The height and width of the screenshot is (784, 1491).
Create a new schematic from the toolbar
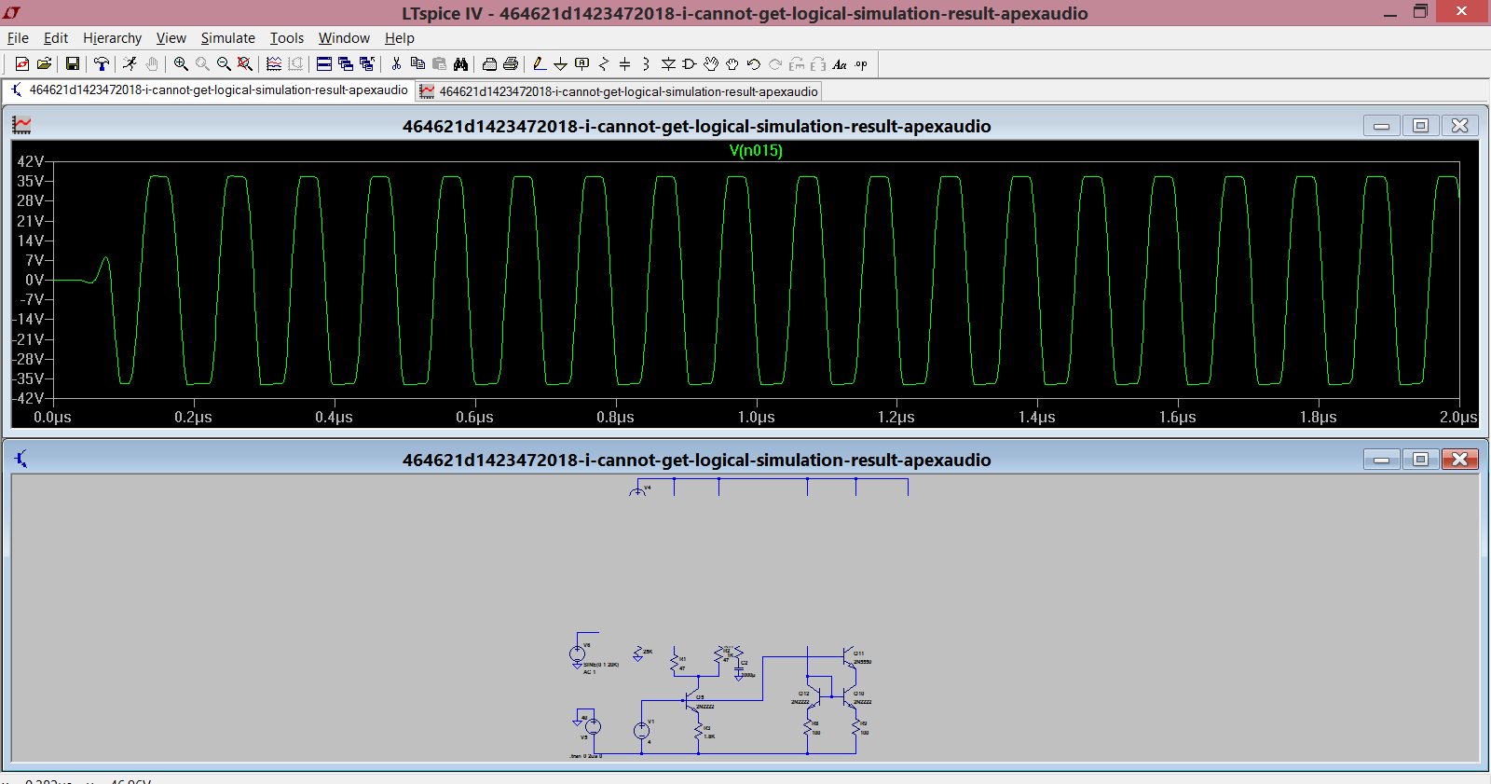[22, 64]
